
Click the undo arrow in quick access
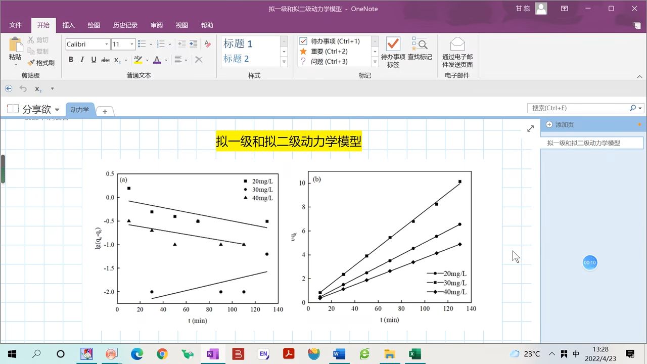coord(23,88)
